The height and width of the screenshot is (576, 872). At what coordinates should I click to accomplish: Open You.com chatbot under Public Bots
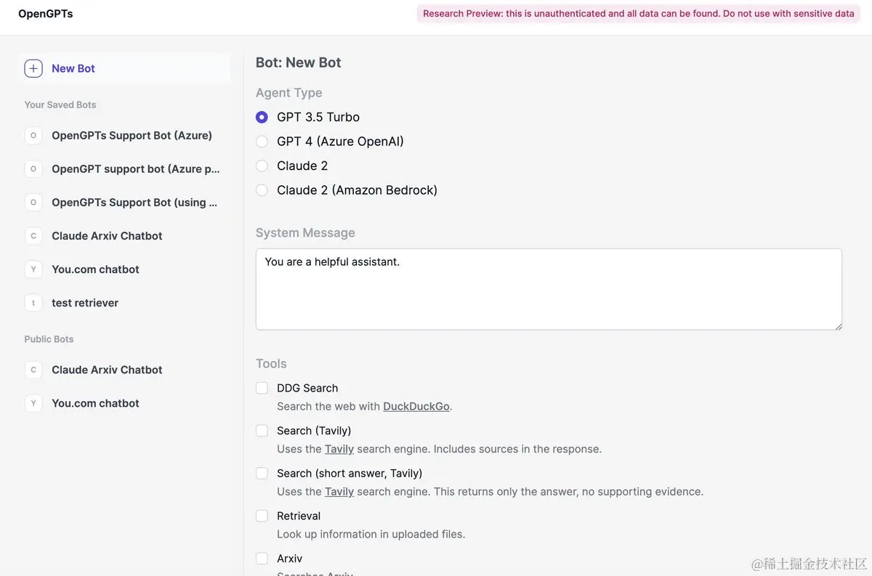(x=124, y=403)
